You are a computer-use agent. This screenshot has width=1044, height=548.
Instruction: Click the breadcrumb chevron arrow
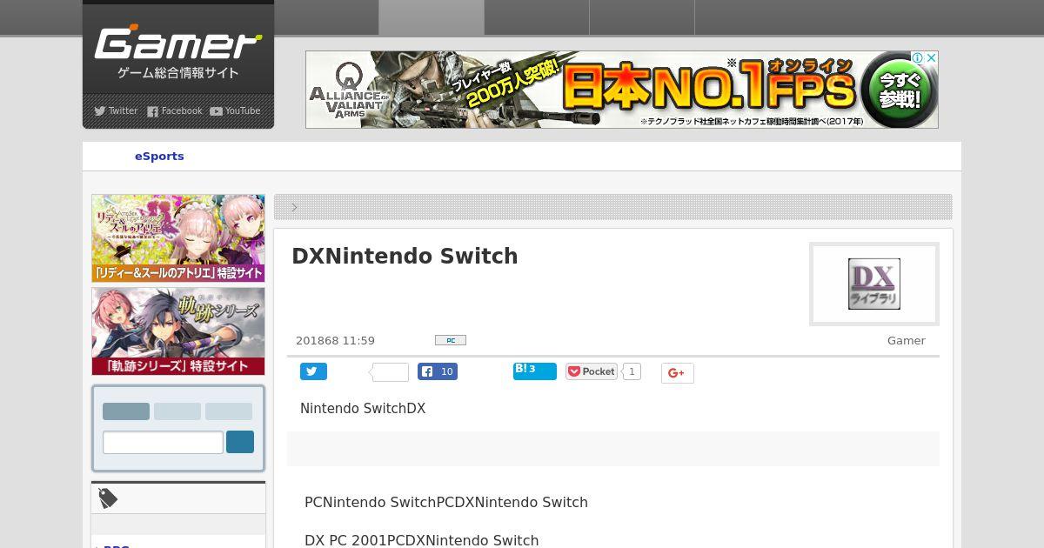point(295,207)
